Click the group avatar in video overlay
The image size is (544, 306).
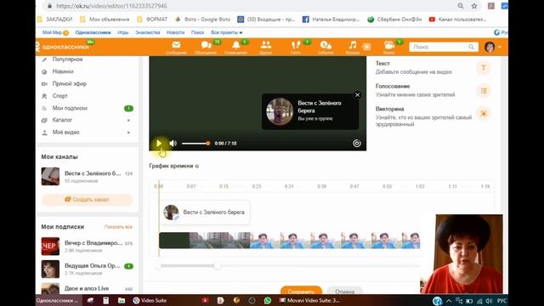point(280,111)
